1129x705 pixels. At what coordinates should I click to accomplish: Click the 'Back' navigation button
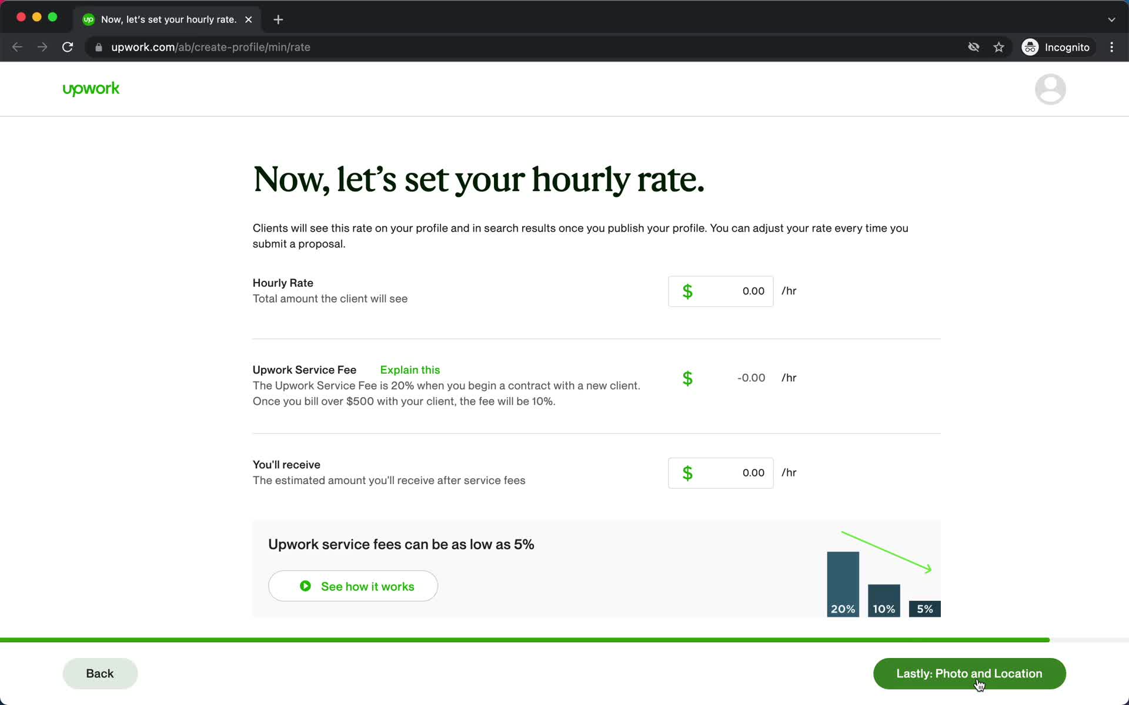point(99,673)
